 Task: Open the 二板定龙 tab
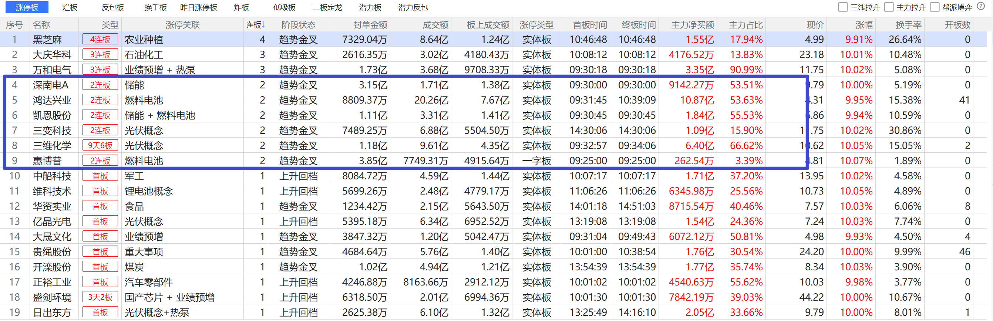(x=327, y=7)
